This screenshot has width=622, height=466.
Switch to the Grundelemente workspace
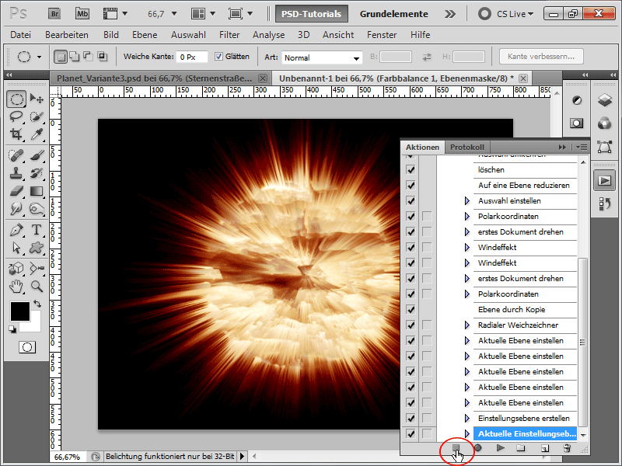[393, 14]
